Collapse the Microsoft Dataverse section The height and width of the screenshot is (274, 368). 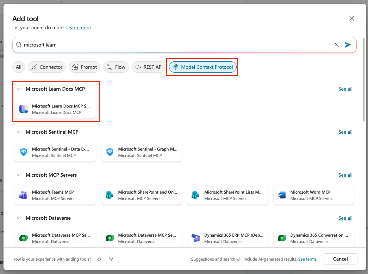pyautogui.click(x=19, y=218)
